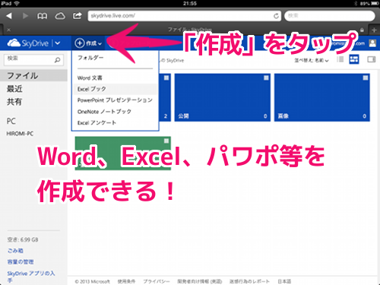
Task: Toggle the details pane icon
Action: click(372, 59)
